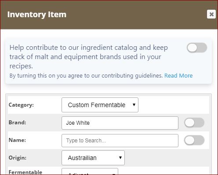Click the contributing guidelines agreement text
The height and width of the screenshot is (175, 218).
tap(86, 76)
